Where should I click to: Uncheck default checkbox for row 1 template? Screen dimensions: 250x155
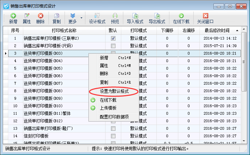[x=113, y=39]
